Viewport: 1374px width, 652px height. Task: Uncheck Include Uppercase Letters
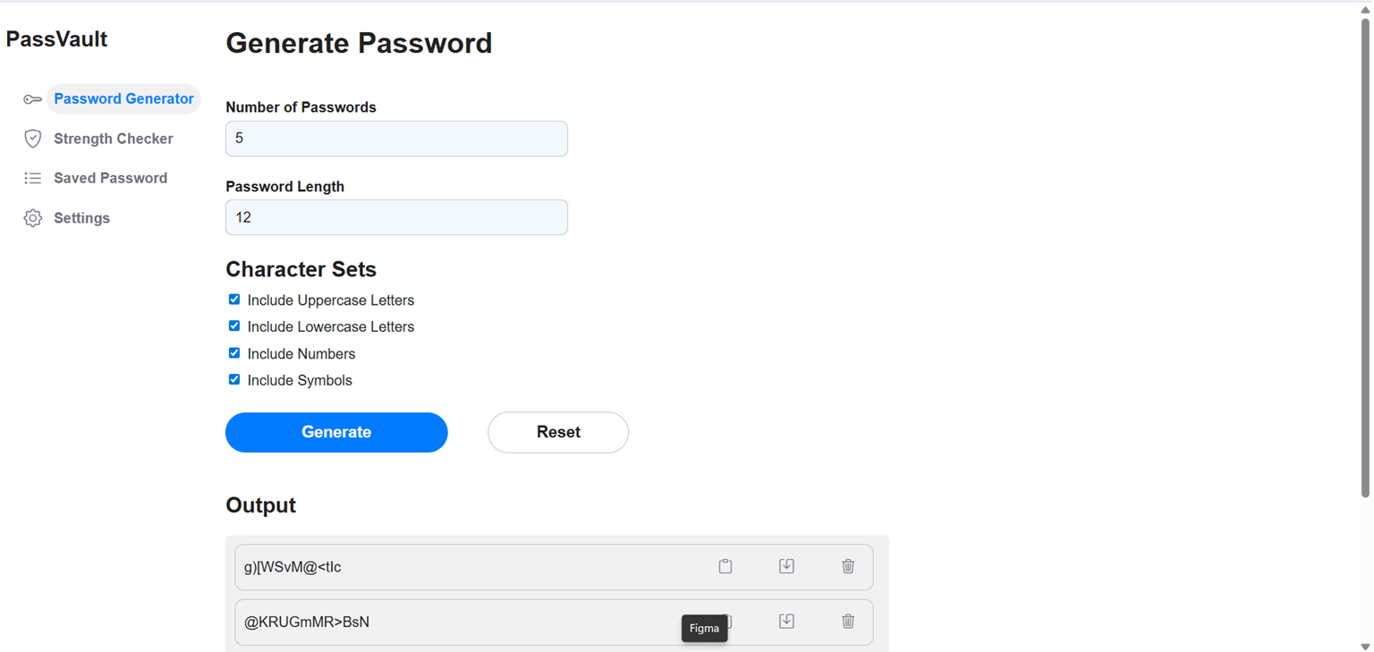233,299
